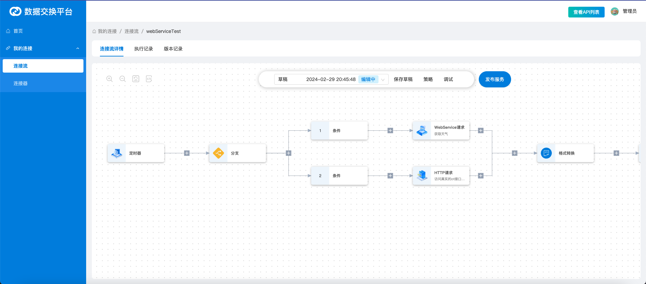The width and height of the screenshot is (646, 284).
Task: Open the 策略 settings
Action: click(x=428, y=79)
